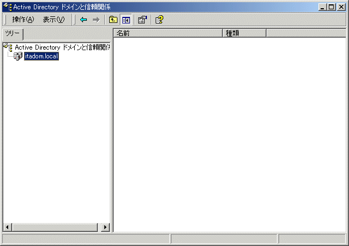Sort by the 種類 column header

(244, 33)
